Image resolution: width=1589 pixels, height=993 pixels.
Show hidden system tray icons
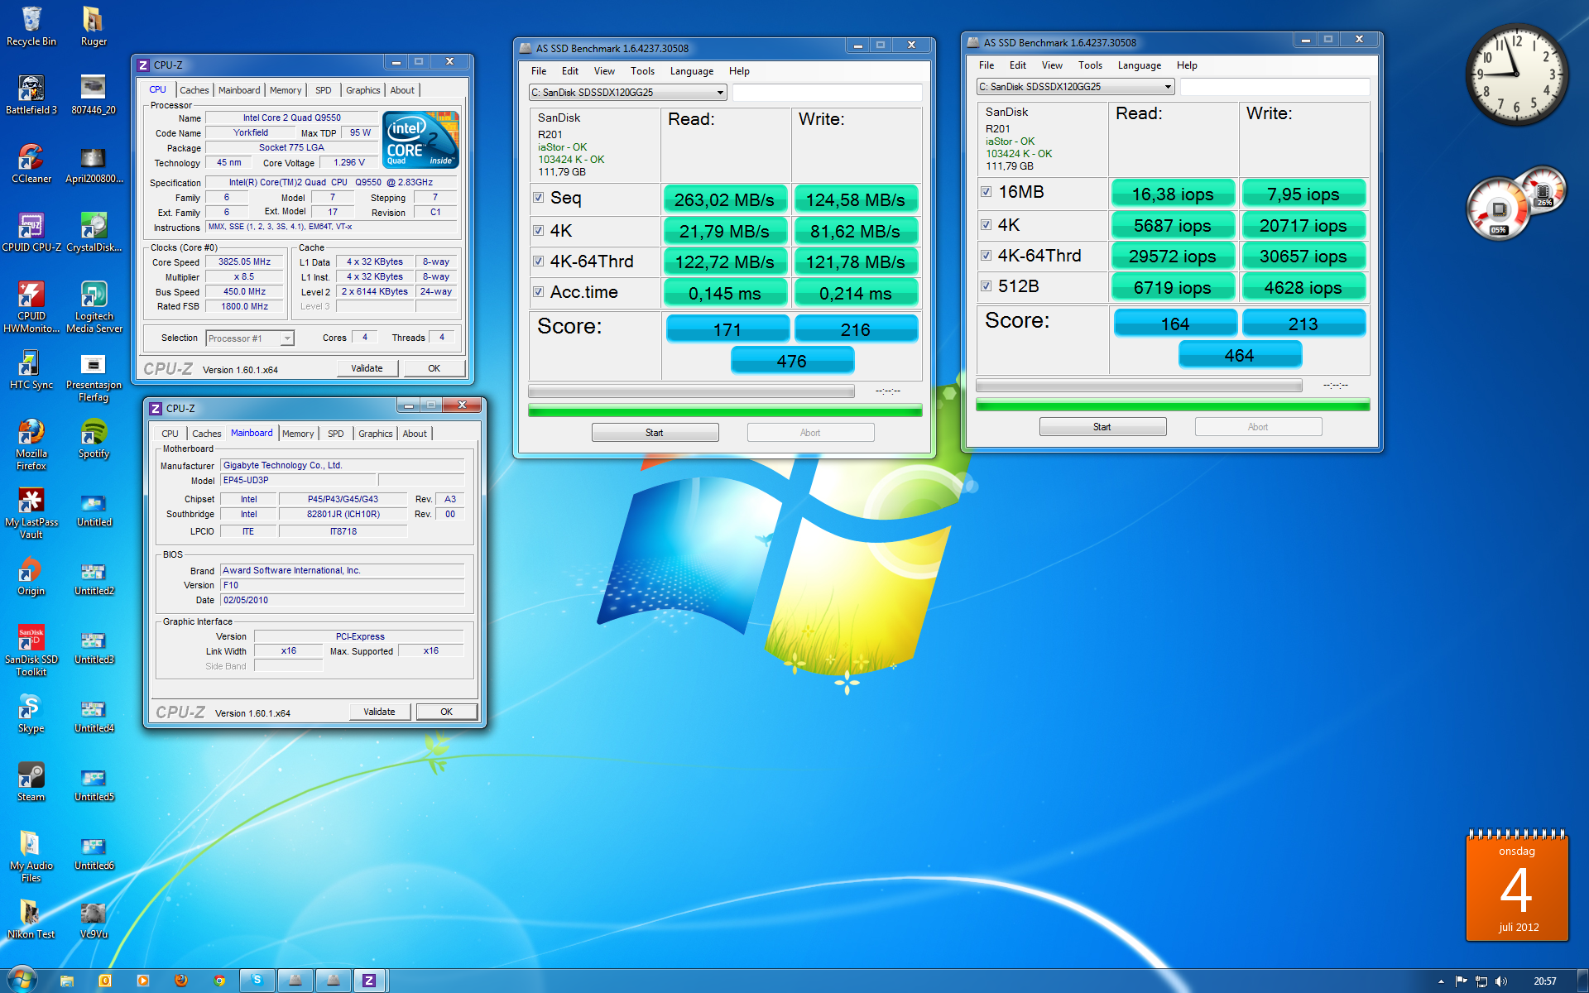[x=1441, y=981]
